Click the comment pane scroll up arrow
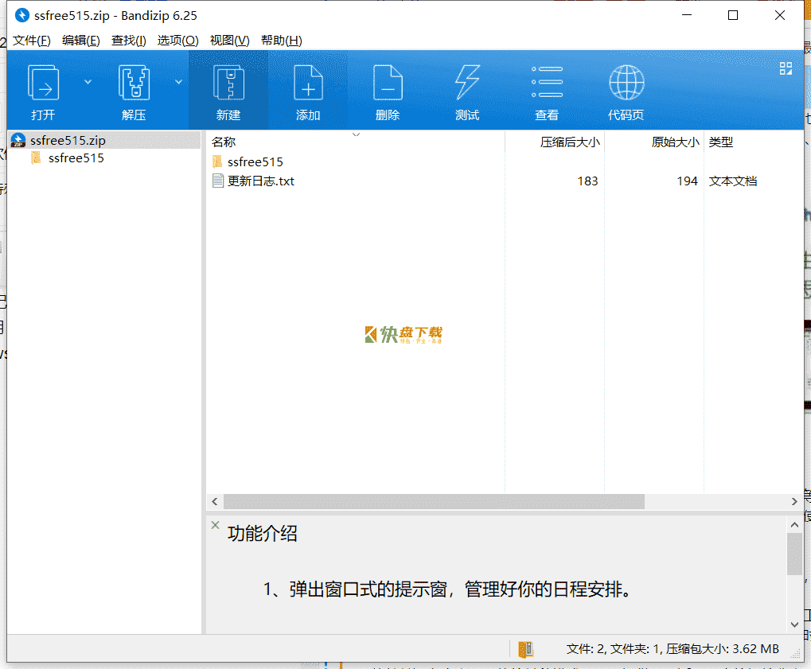Screen dimensions: 811x669 pyautogui.click(x=794, y=525)
